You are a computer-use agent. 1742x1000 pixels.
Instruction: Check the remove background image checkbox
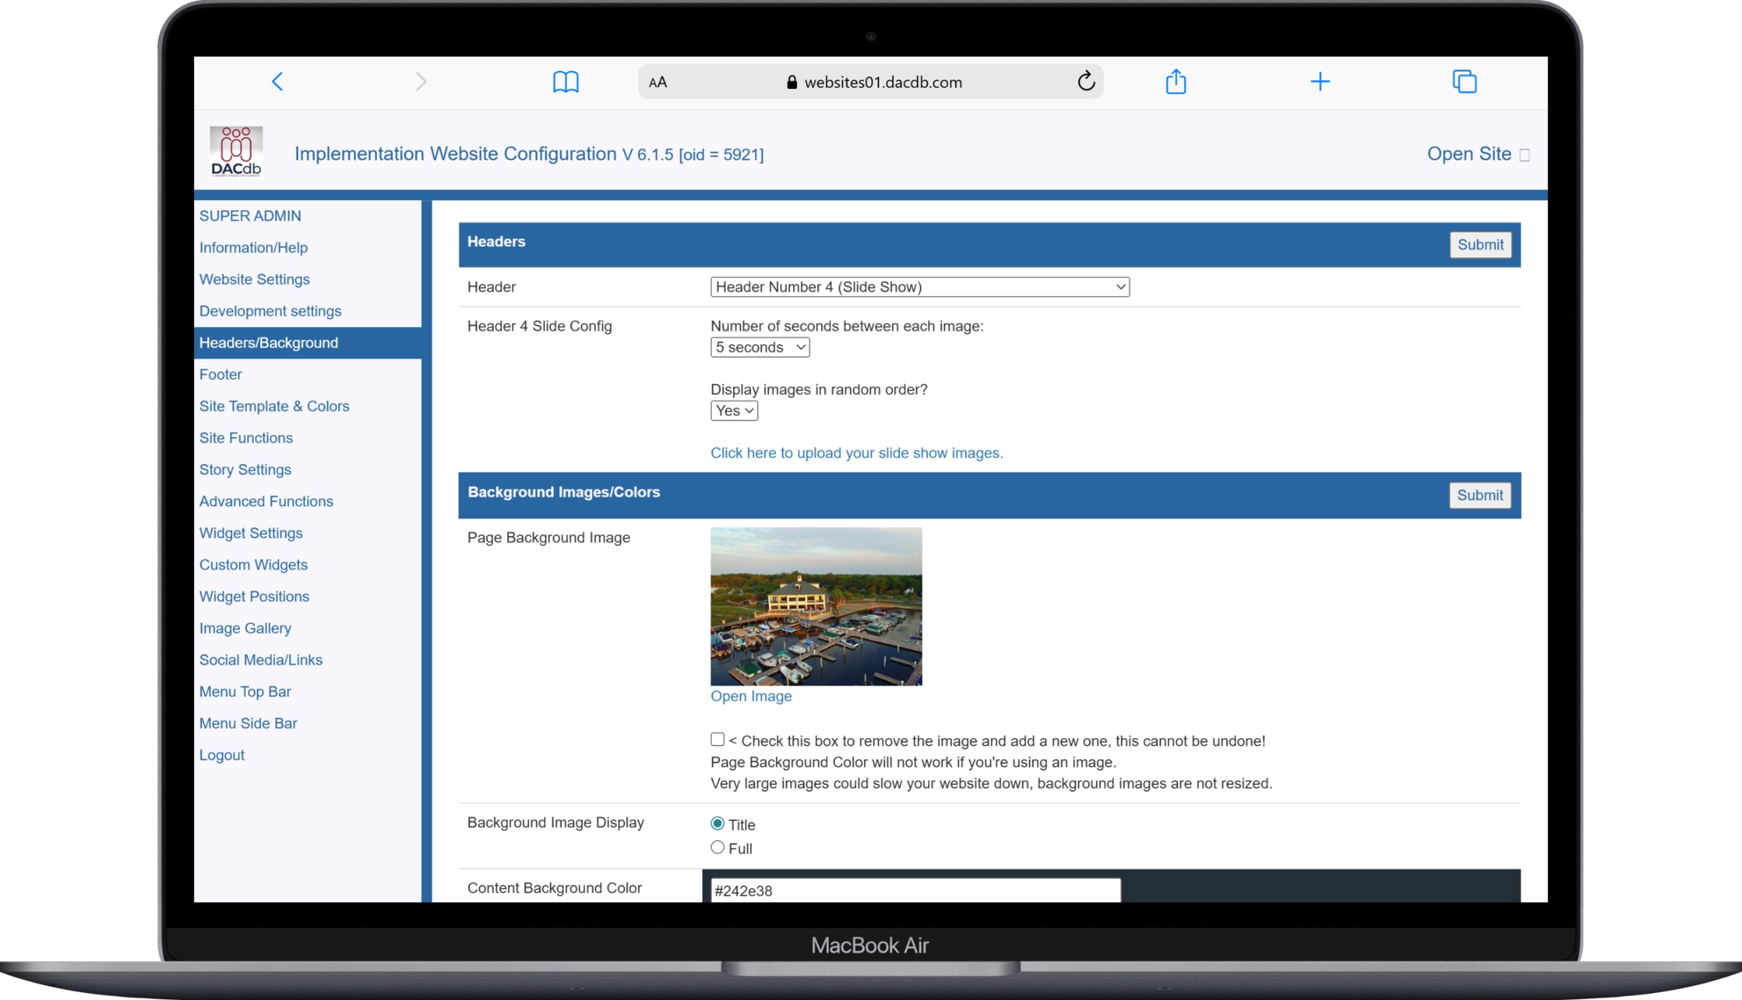point(717,739)
